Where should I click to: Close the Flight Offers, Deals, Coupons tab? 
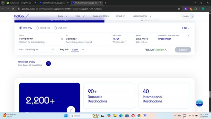click(68, 3)
